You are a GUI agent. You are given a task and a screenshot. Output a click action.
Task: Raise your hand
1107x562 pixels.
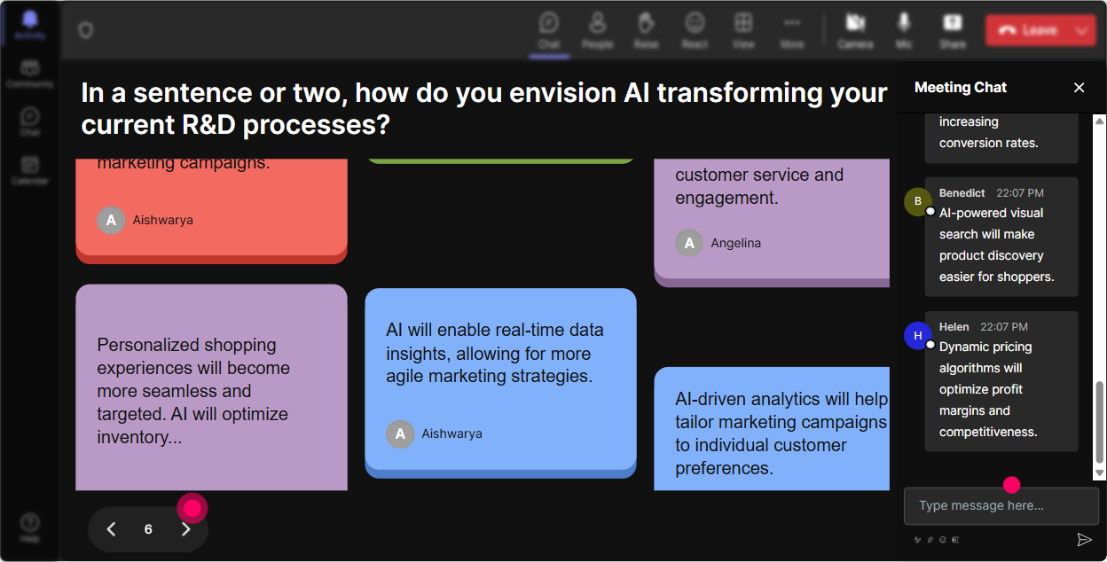click(x=646, y=30)
